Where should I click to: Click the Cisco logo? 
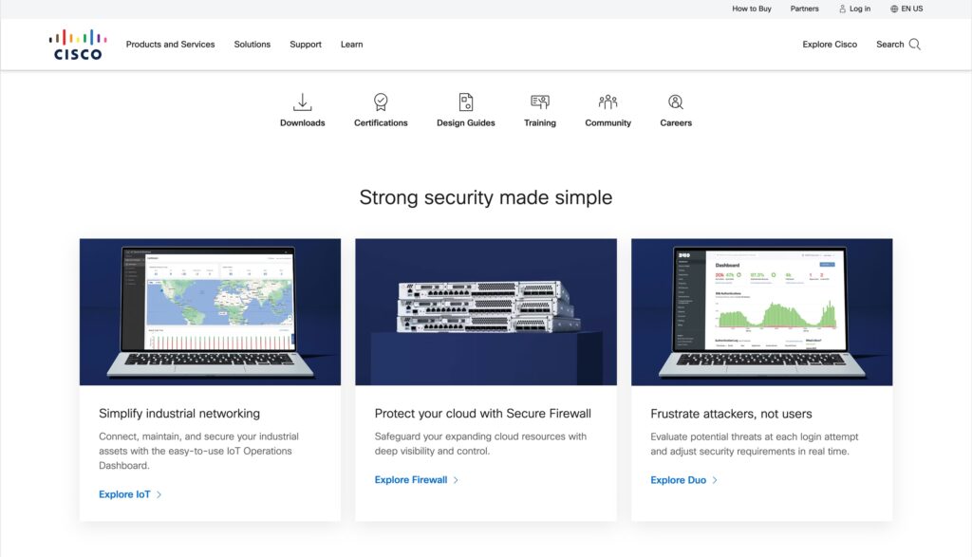click(x=80, y=43)
